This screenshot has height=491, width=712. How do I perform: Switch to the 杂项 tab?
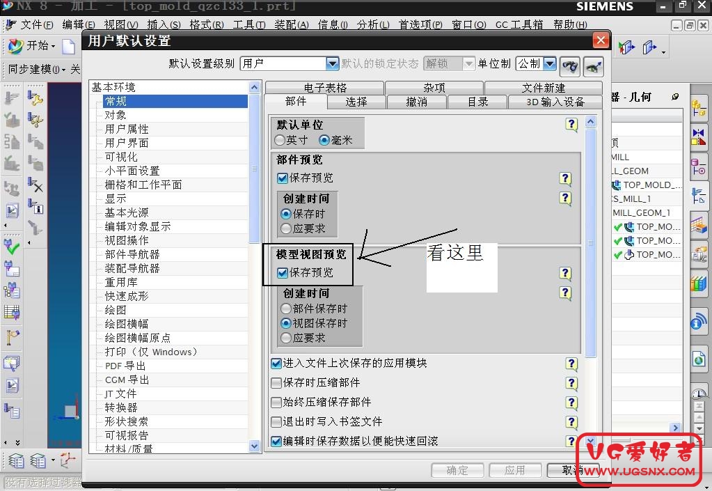click(434, 88)
